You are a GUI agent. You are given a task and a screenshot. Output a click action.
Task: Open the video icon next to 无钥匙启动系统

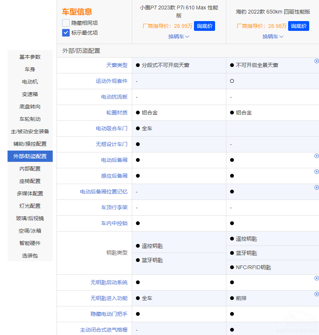(316, 278)
